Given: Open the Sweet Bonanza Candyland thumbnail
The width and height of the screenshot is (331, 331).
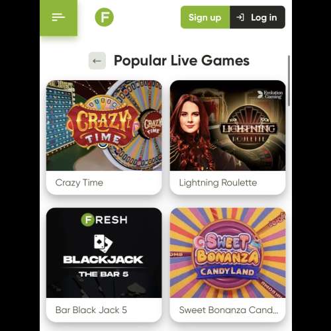Looking at the screenshot, I should 228,253.
